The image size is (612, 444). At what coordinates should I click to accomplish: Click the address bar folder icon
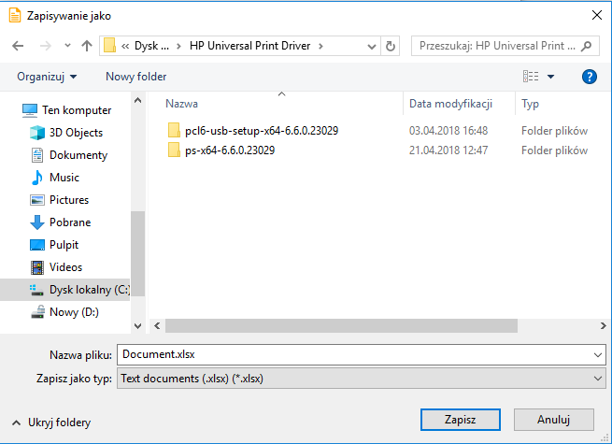109,46
